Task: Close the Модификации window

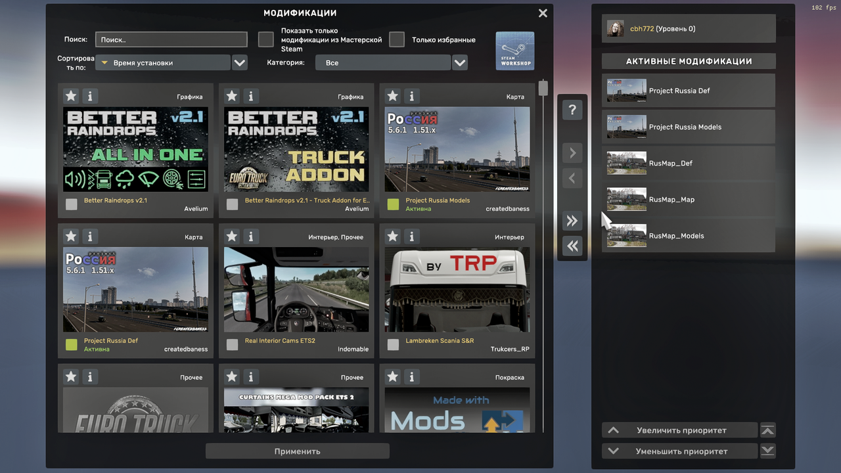Action: pos(543,13)
